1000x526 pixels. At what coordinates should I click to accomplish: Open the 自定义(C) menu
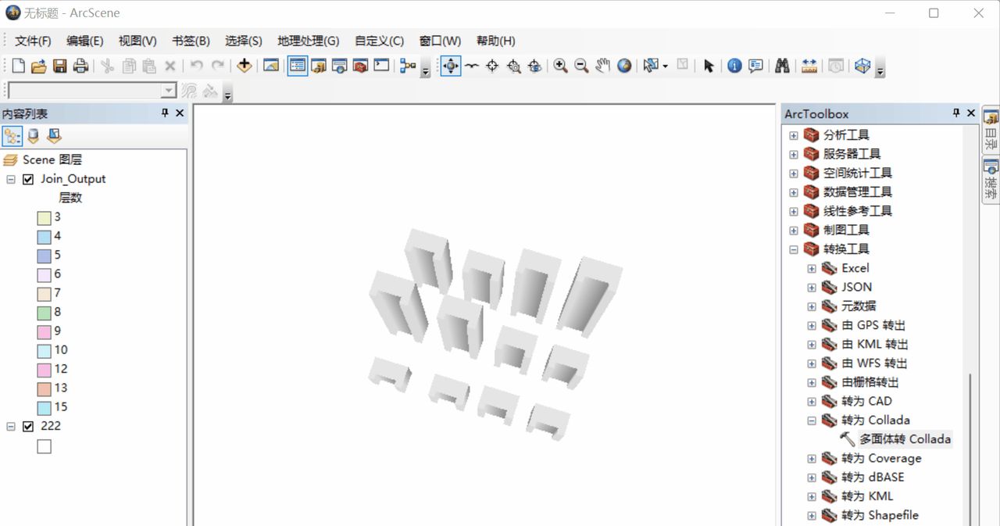(379, 41)
